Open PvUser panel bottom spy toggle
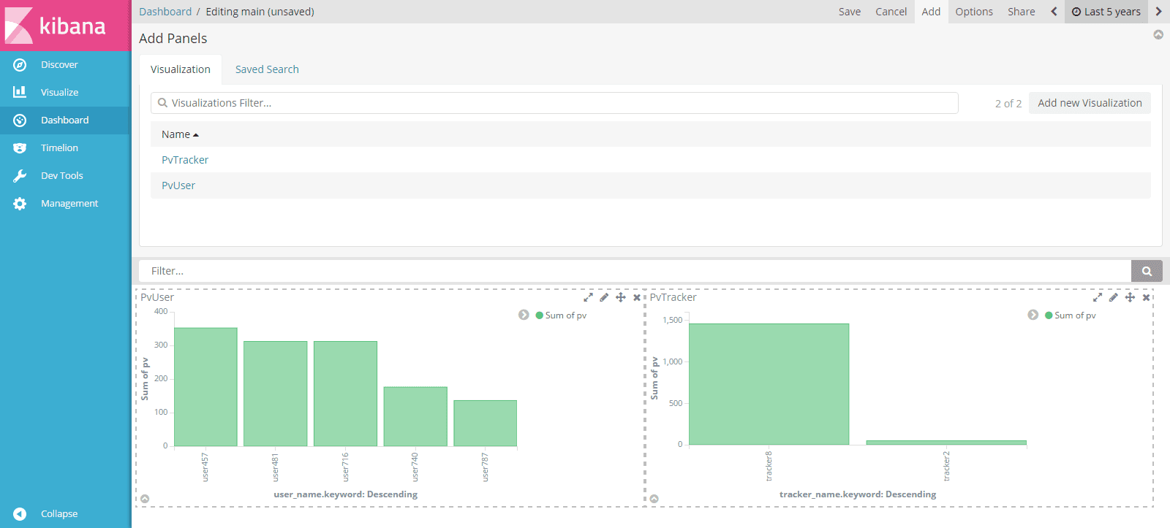Viewport: 1170px width, 528px height. pos(145,499)
